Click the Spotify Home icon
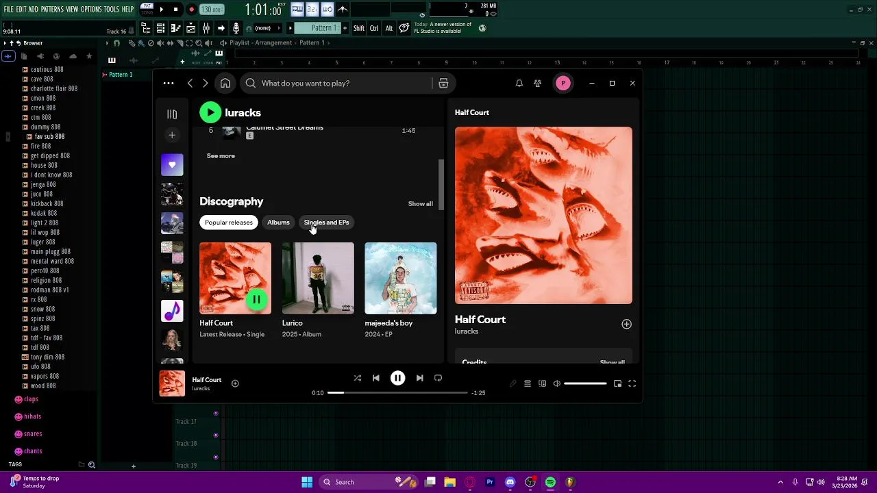This screenshot has width=877, height=493. coord(225,84)
